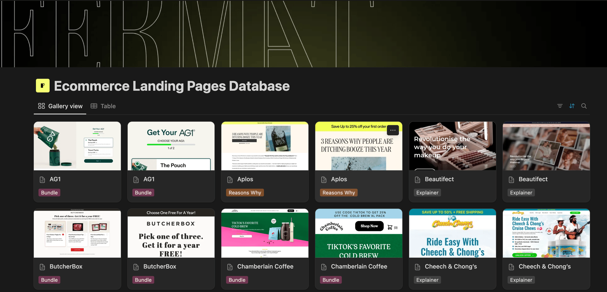The height and width of the screenshot is (292, 607).
Task: Click page icon beside first Cheech & Chong's title
Action: tap(418, 267)
